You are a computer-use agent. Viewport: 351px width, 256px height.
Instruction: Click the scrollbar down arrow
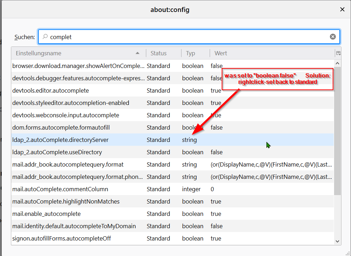coord(337,241)
